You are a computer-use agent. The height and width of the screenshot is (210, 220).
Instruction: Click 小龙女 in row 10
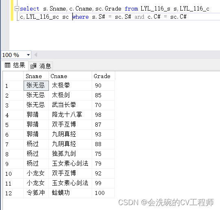36,173
